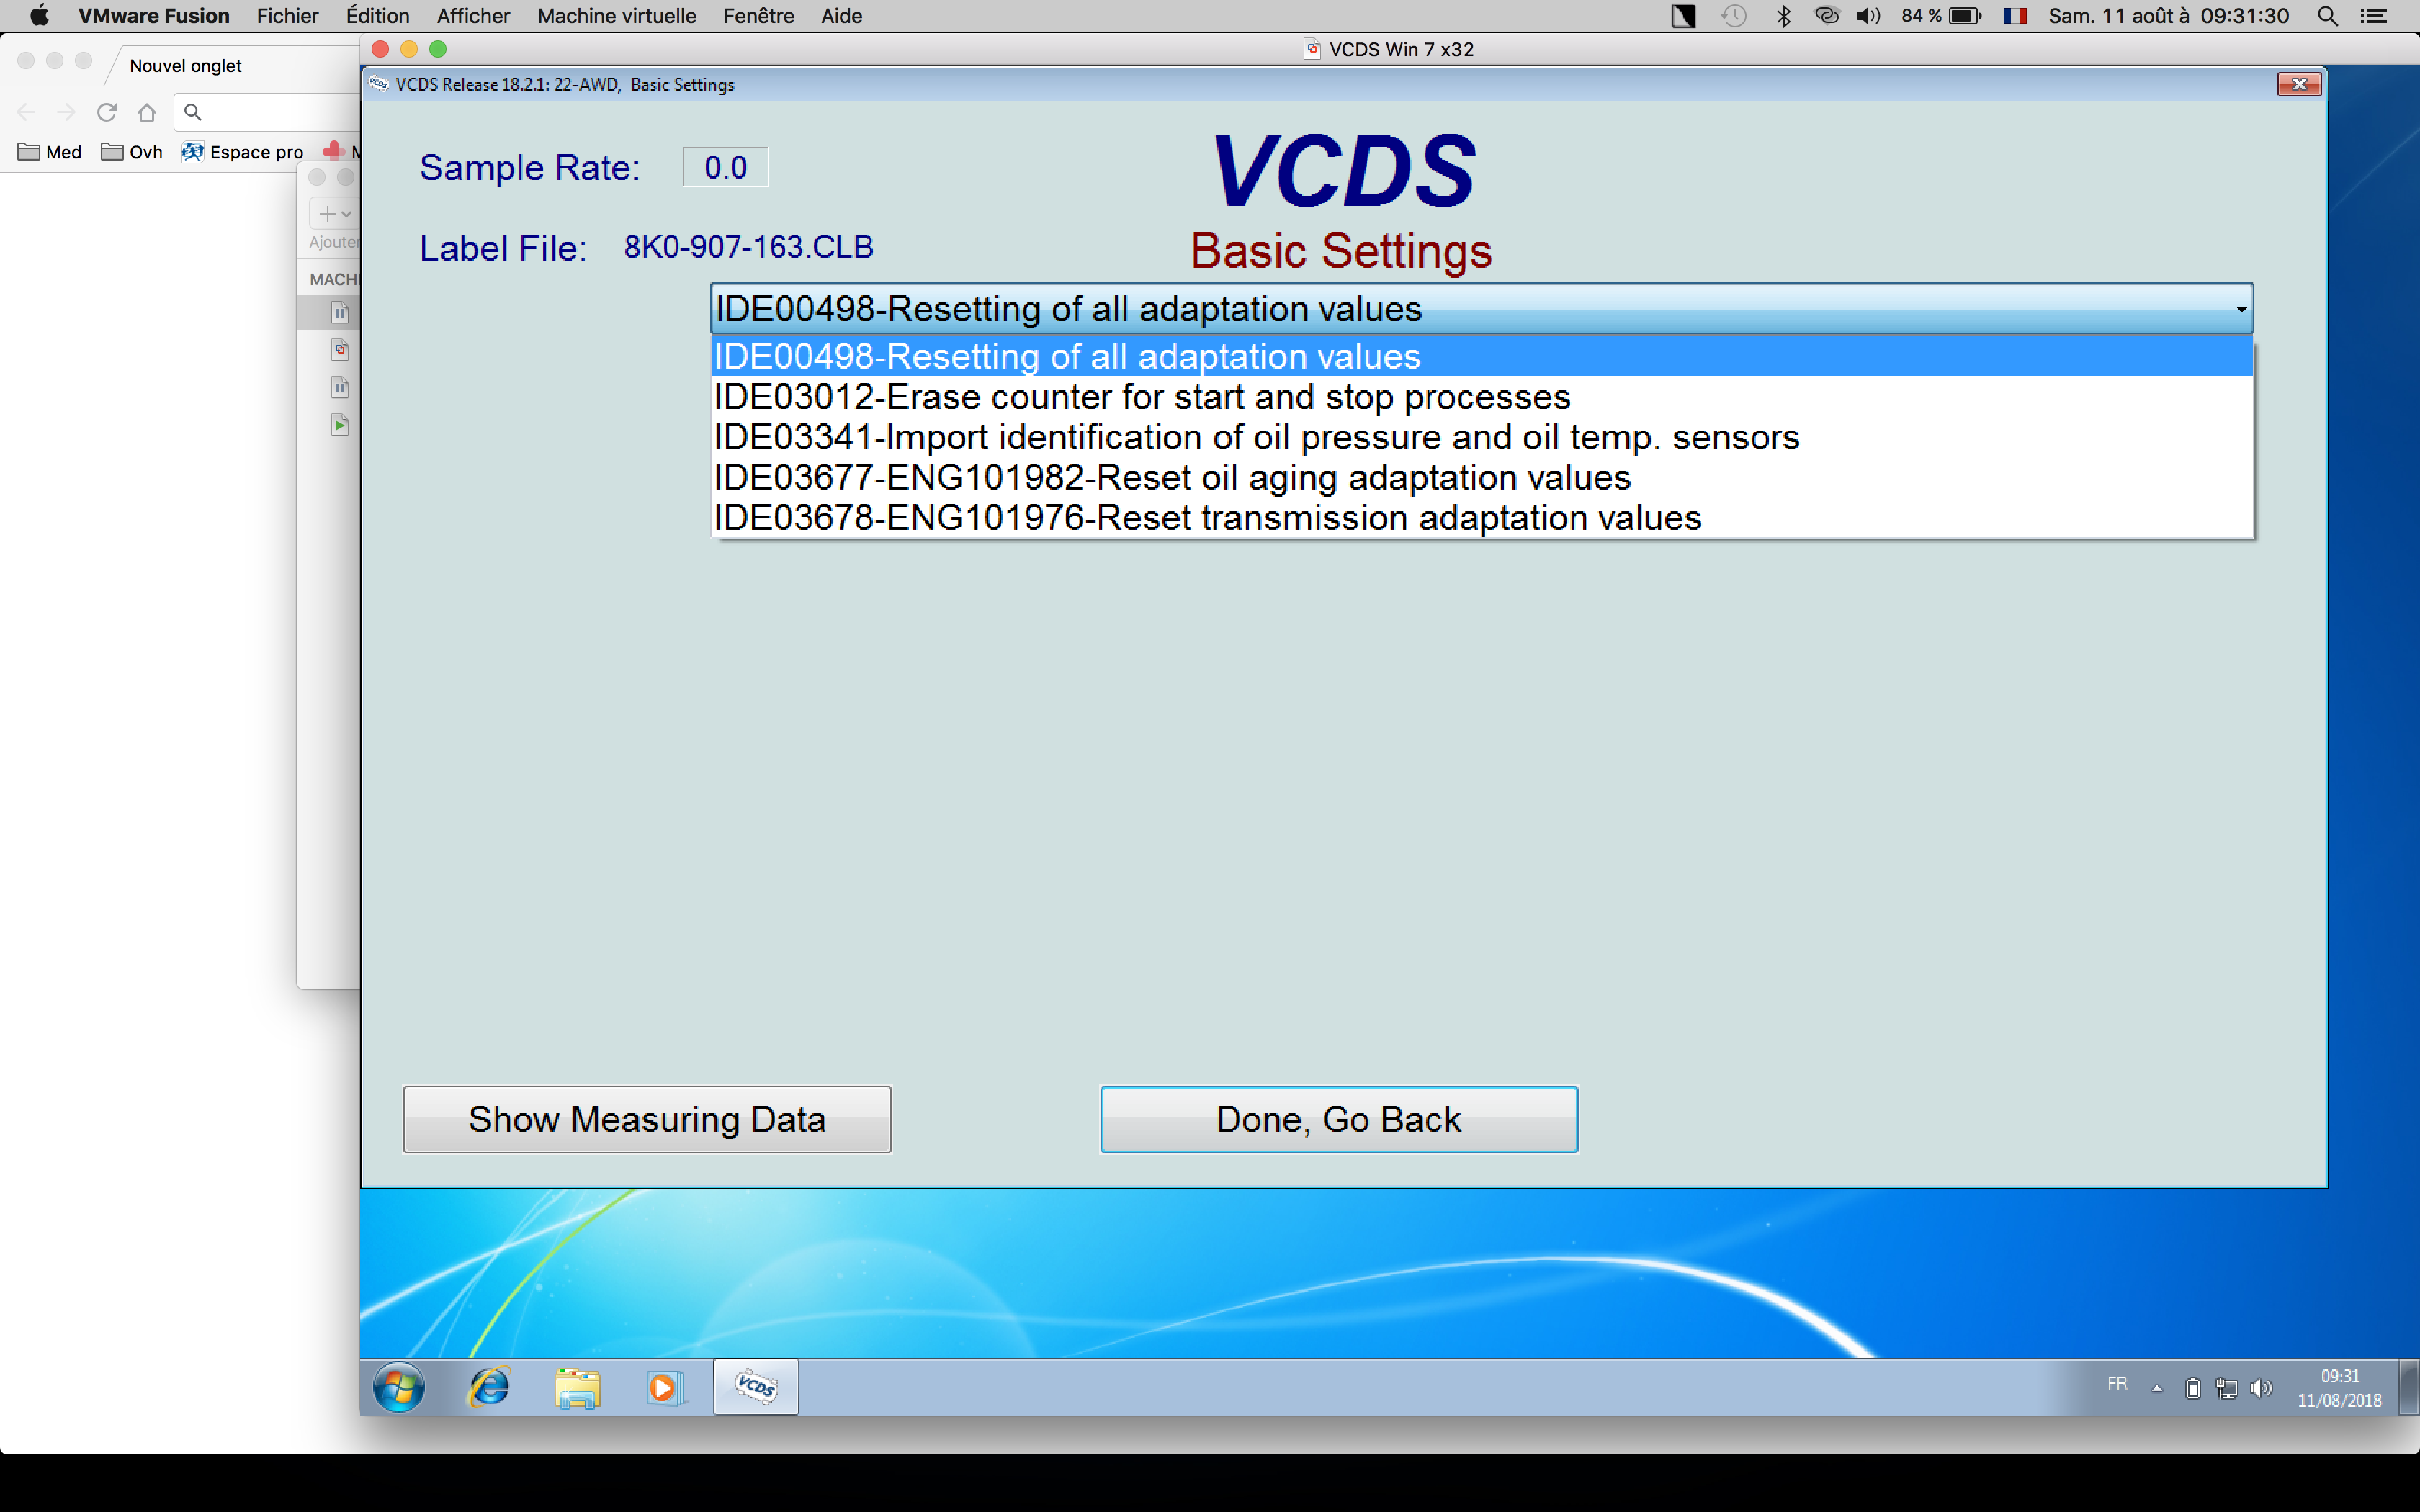
Task: Open the Windows volume tray icon
Action: click(x=2260, y=1388)
